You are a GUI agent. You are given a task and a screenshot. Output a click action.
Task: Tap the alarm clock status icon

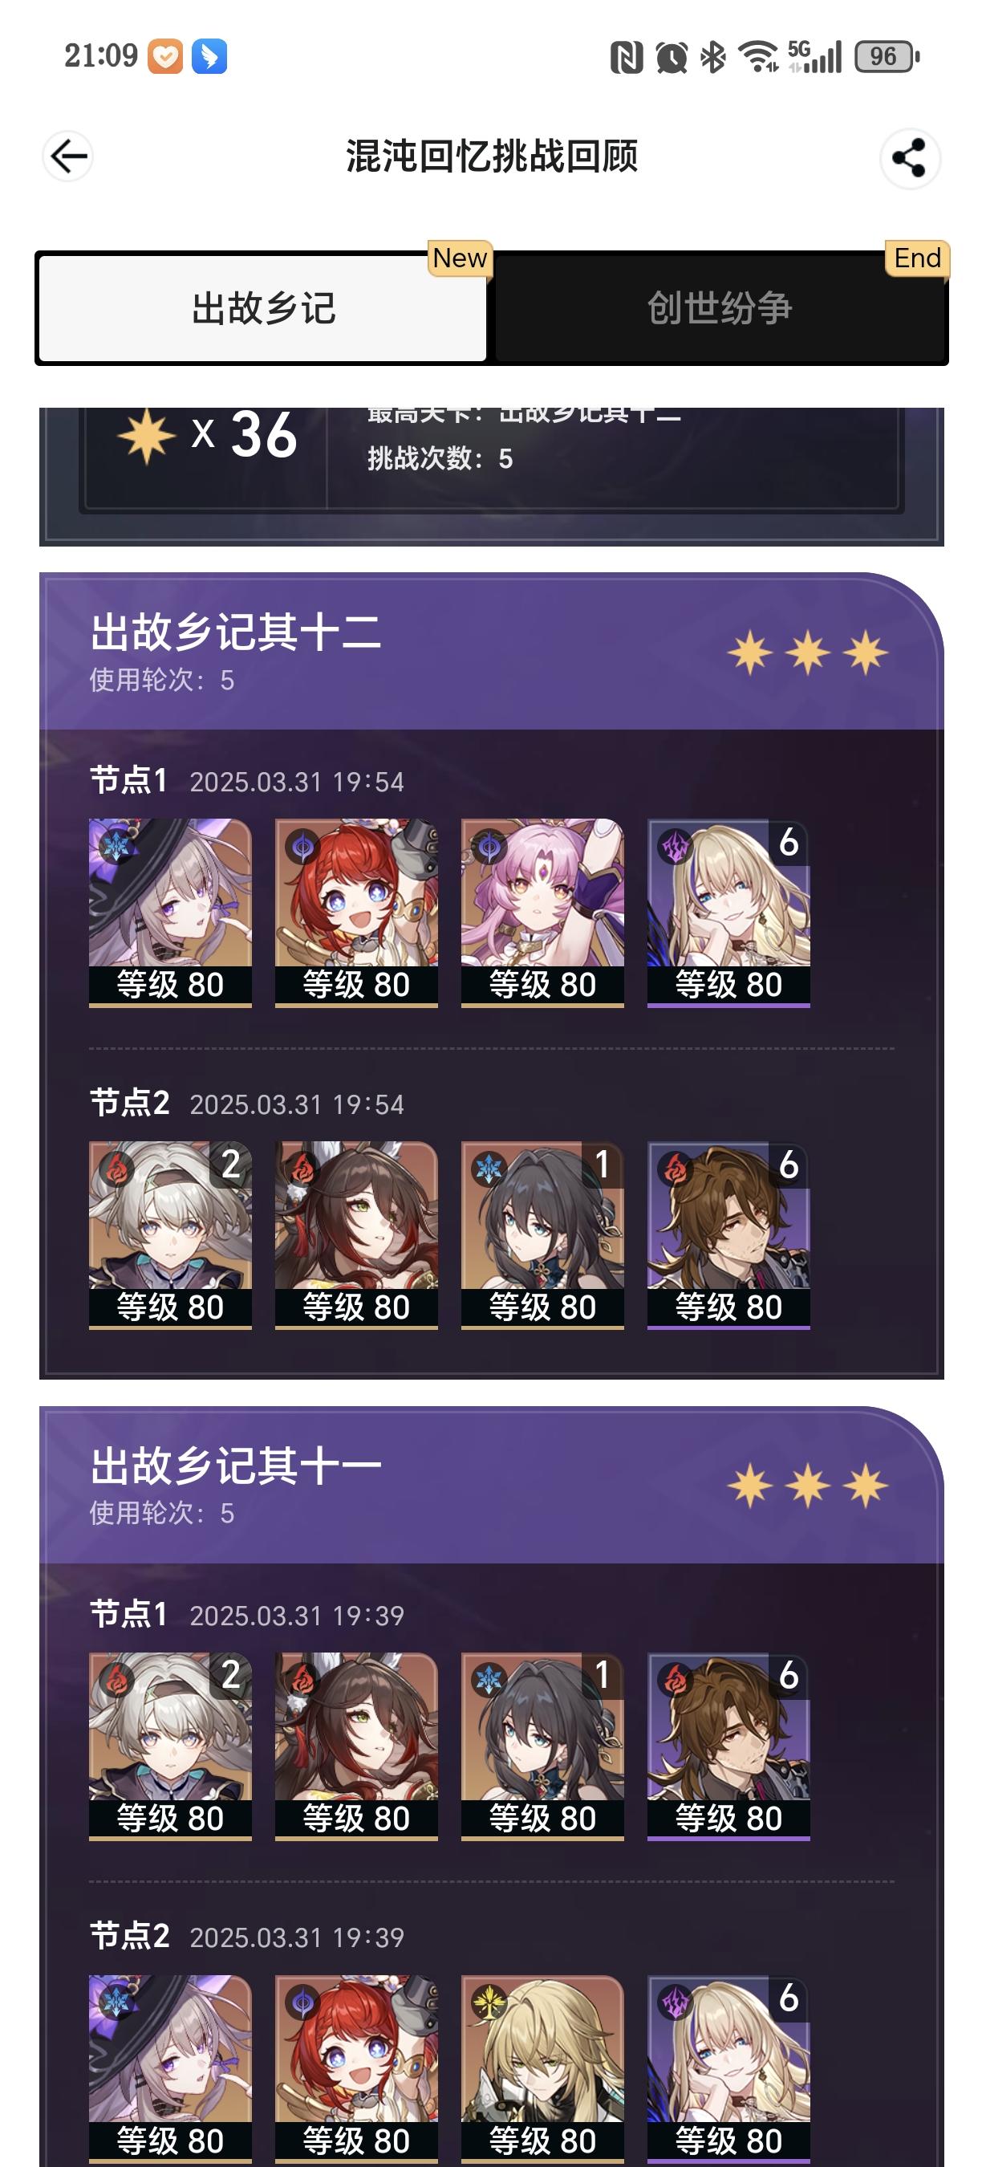point(671,57)
